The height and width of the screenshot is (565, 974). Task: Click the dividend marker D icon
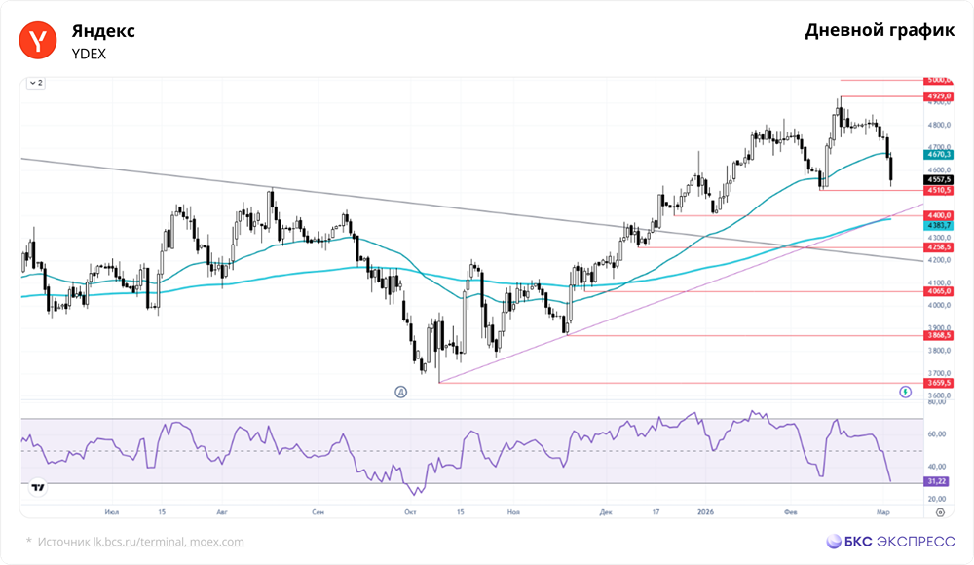coord(401,392)
